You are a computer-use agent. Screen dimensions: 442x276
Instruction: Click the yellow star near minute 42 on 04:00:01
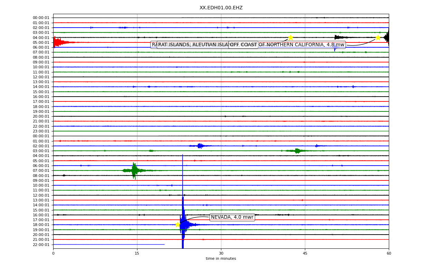[x=290, y=38]
